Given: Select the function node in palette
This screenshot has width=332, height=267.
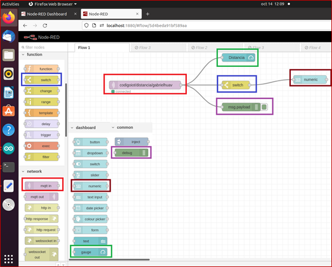Looking at the screenshot, I should click(x=42, y=69).
